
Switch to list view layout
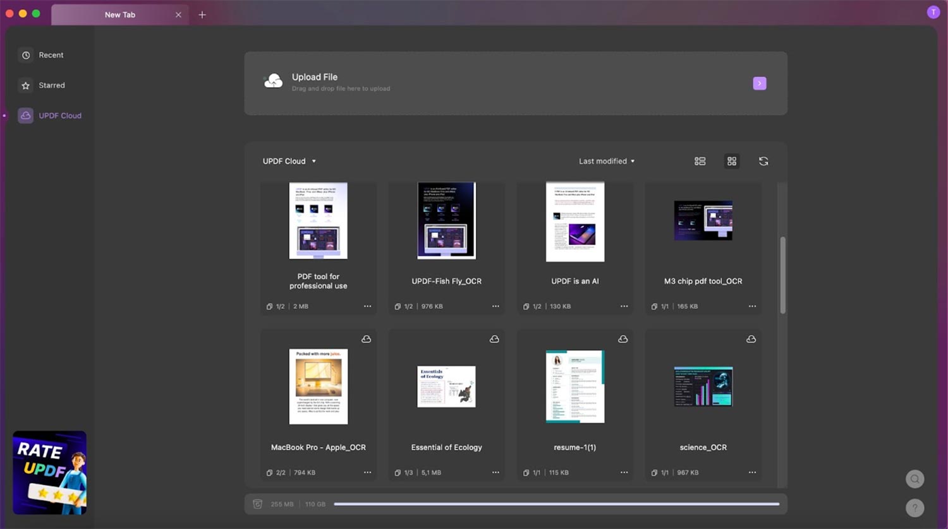700,161
